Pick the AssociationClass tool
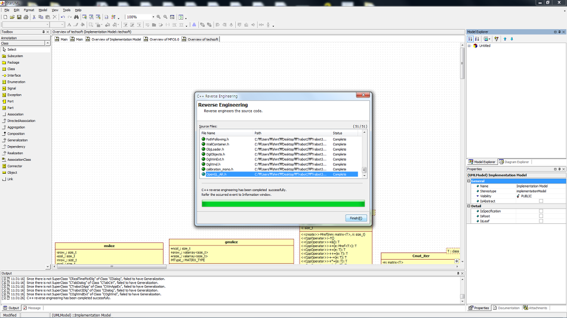This screenshot has height=318, width=567. 19,160
